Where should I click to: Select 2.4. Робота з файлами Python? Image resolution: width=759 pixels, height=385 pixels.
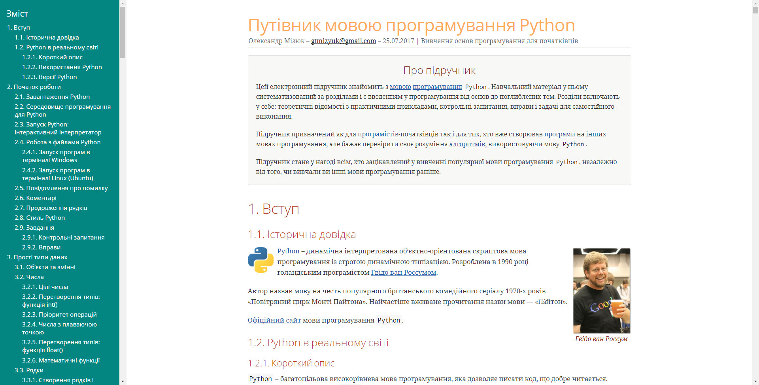click(58, 142)
